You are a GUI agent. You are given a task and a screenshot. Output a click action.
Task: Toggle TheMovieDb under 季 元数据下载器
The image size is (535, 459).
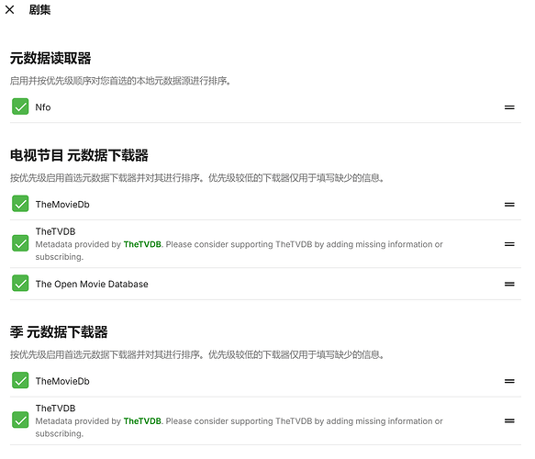20,380
